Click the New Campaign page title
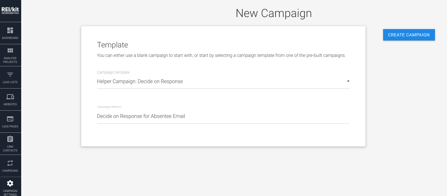Image resolution: width=447 pixels, height=196 pixels. [274, 13]
